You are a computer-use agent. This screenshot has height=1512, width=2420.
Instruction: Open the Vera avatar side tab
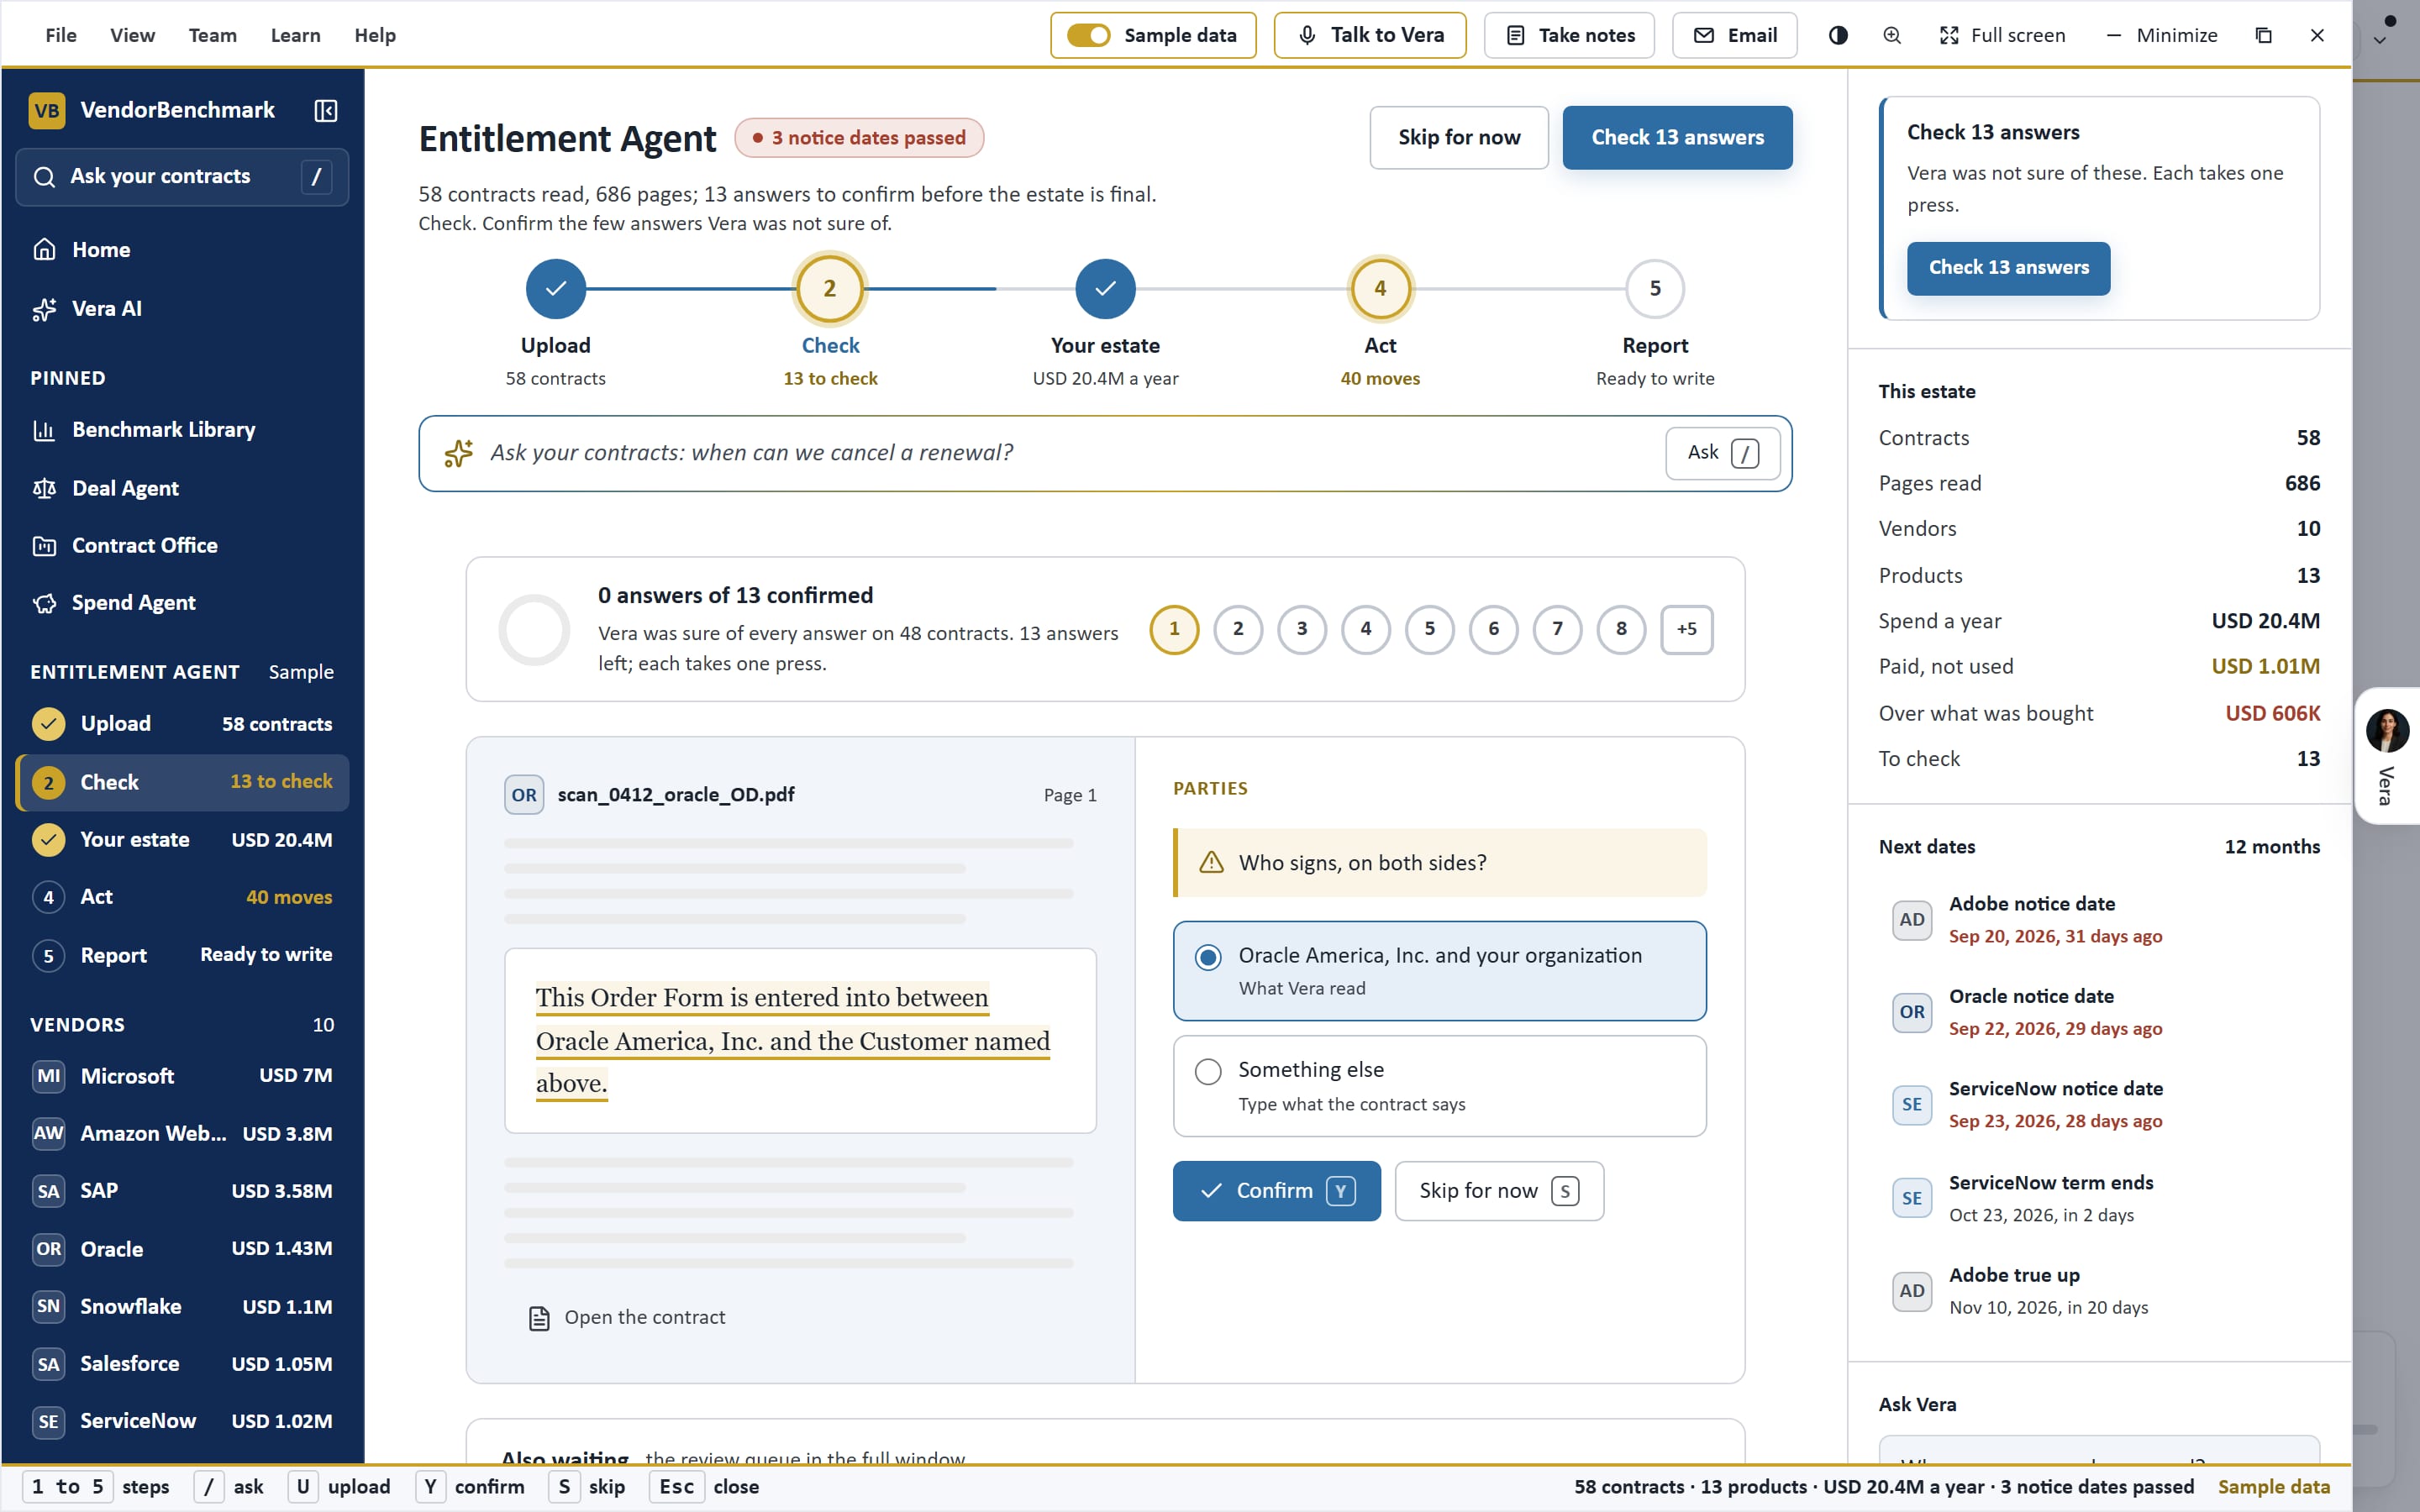[2387, 756]
